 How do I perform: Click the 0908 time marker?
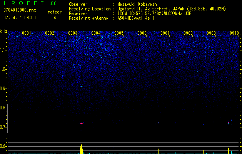pyautogui.click(x=188, y=33)
